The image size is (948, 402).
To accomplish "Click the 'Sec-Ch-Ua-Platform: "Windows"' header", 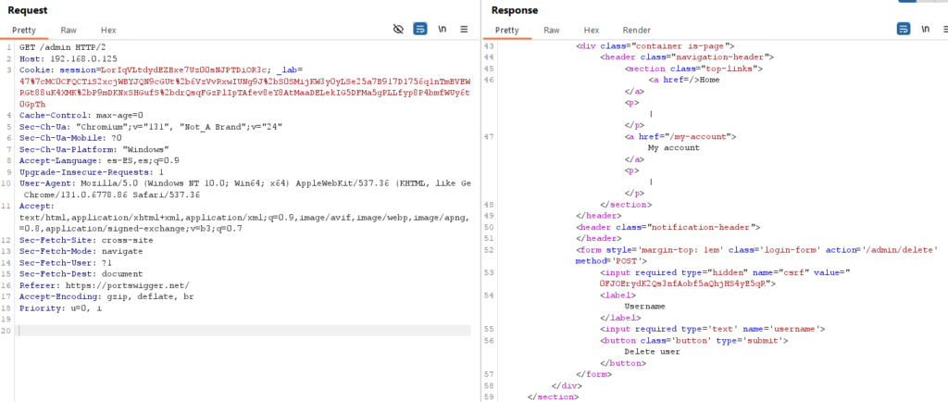I will [94, 149].
